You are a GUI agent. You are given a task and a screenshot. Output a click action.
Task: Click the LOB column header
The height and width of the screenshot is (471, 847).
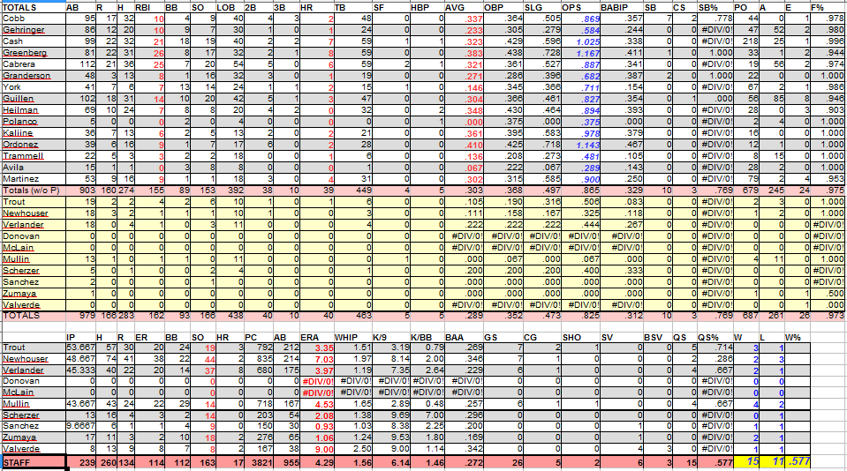231,8
